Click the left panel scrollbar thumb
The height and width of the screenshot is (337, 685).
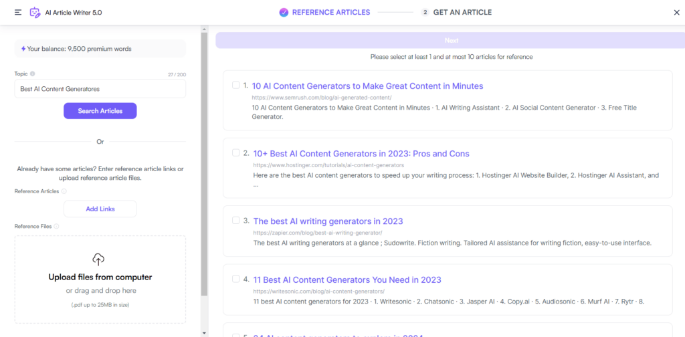click(204, 165)
